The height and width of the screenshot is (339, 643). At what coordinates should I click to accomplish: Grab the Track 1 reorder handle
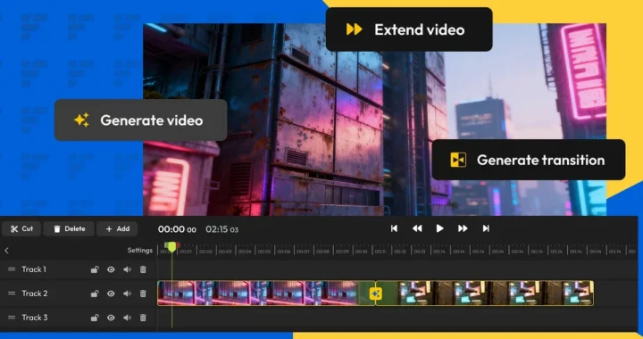[x=12, y=269]
